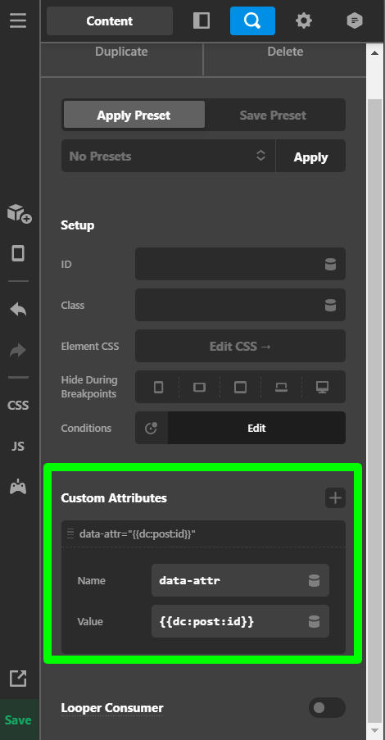Hide element on mobile phone breakpoint
Screen dimensions: 385x740
coord(159,388)
